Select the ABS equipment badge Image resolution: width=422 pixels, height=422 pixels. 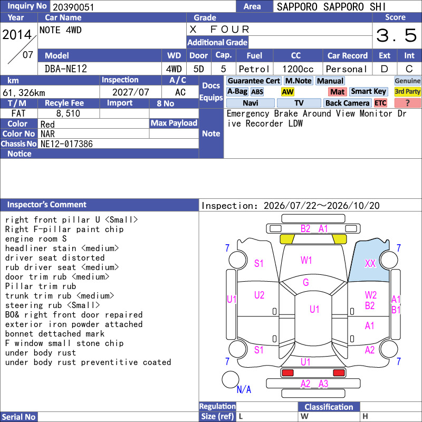click(257, 92)
